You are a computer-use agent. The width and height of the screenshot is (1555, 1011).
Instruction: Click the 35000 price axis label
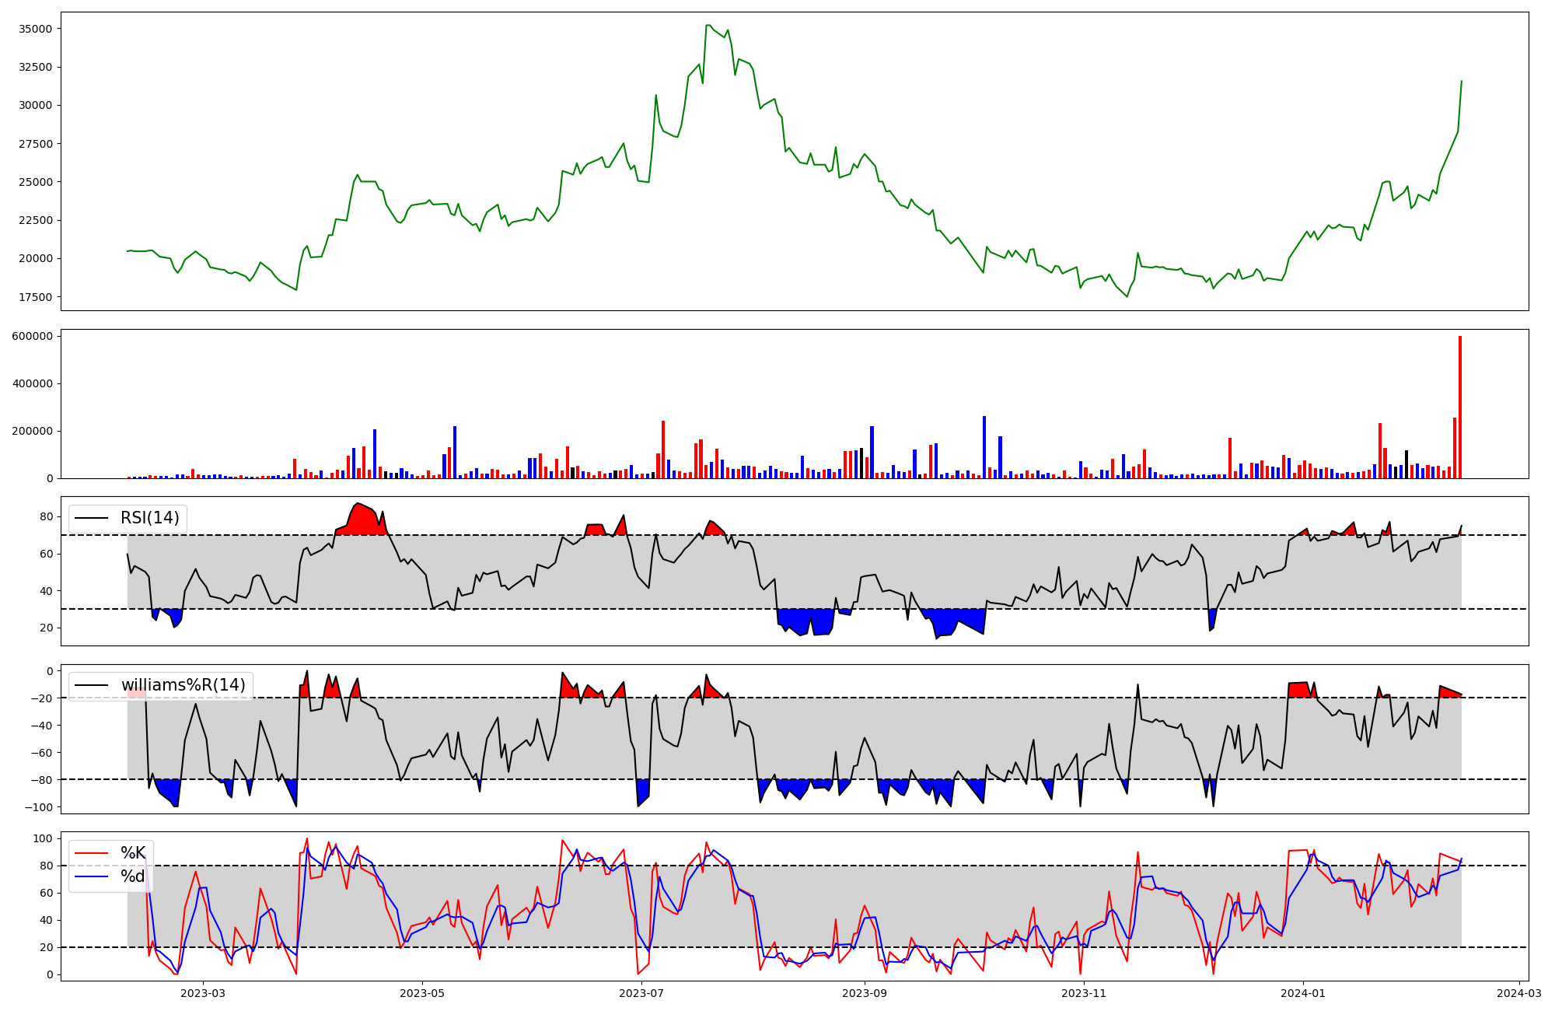34,29
